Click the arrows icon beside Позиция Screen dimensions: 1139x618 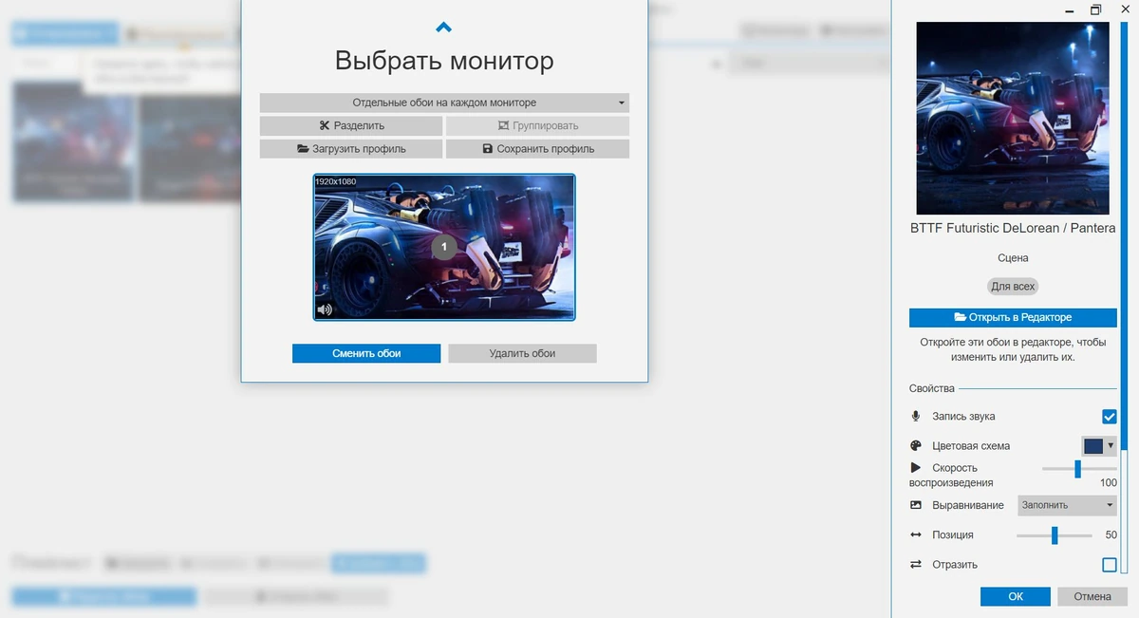point(916,535)
